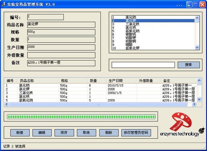
Task: Click the 刷新 (Refresh) button
Action: coord(109,133)
